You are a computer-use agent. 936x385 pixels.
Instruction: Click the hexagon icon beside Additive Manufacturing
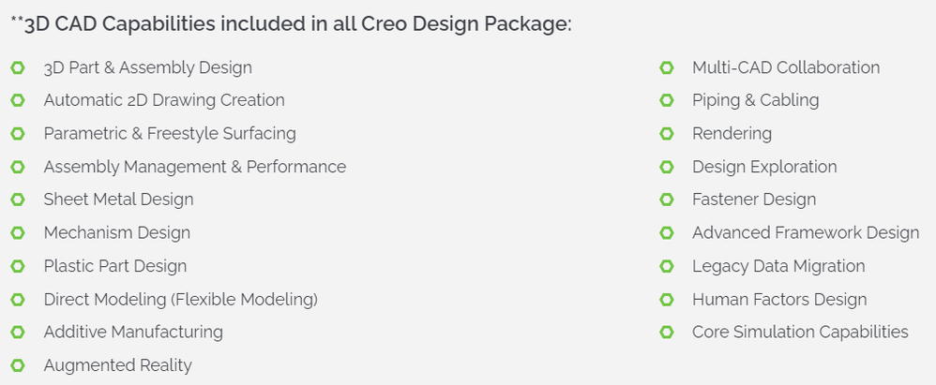pyautogui.click(x=17, y=332)
